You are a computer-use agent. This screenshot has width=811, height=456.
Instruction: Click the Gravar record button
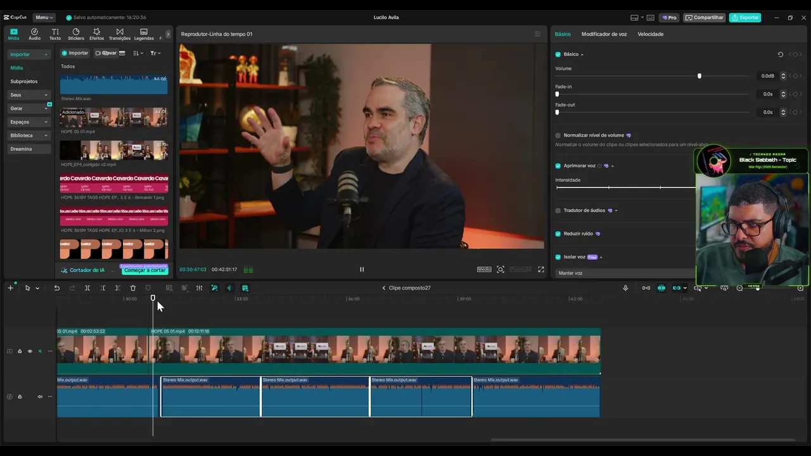click(106, 53)
